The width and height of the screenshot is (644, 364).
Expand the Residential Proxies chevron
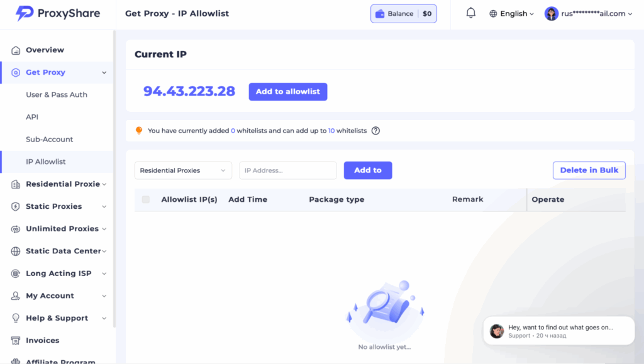[x=104, y=184]
